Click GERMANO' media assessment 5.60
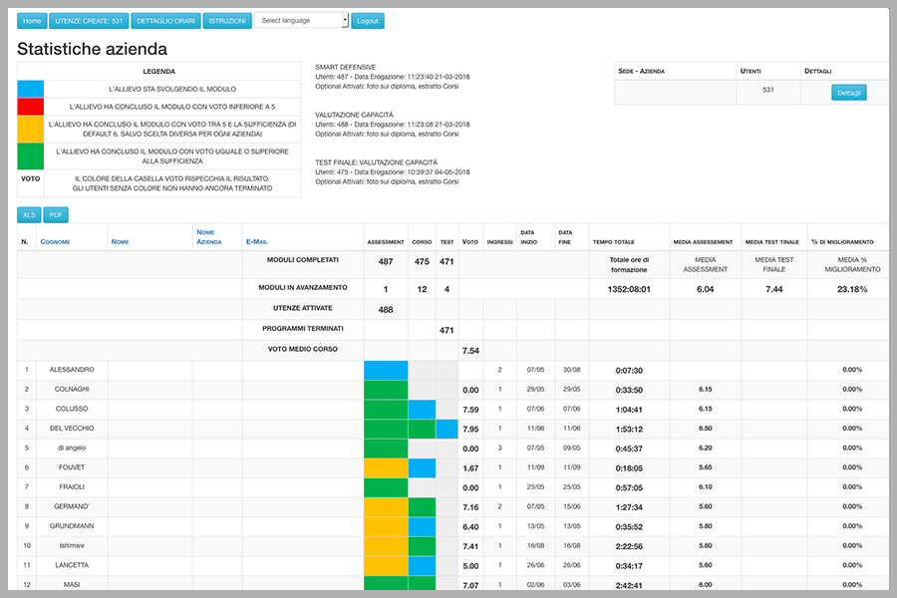897x598 pixels. [x=705, y=506]
